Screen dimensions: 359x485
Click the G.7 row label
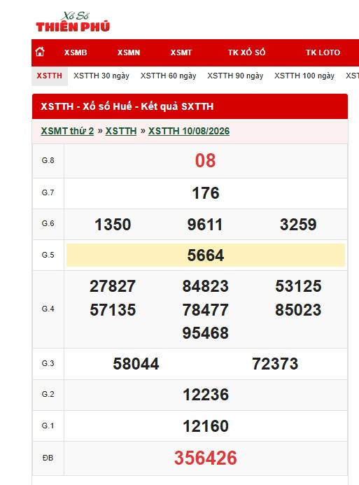(x=48, y=192)
